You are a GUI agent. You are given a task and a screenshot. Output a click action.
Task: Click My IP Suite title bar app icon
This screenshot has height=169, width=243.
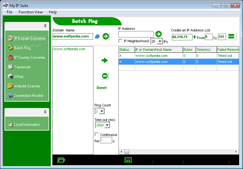(6, 5)
